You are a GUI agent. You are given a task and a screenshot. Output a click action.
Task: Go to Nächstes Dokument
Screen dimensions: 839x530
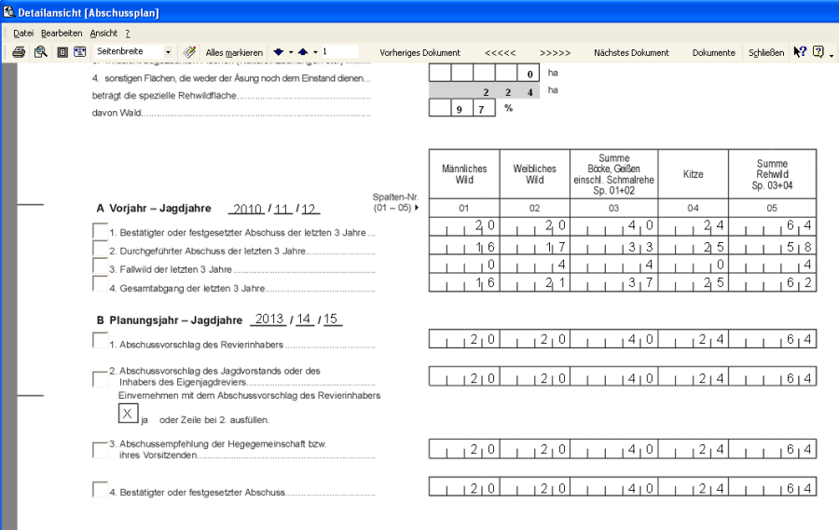(x=631, y=53)
